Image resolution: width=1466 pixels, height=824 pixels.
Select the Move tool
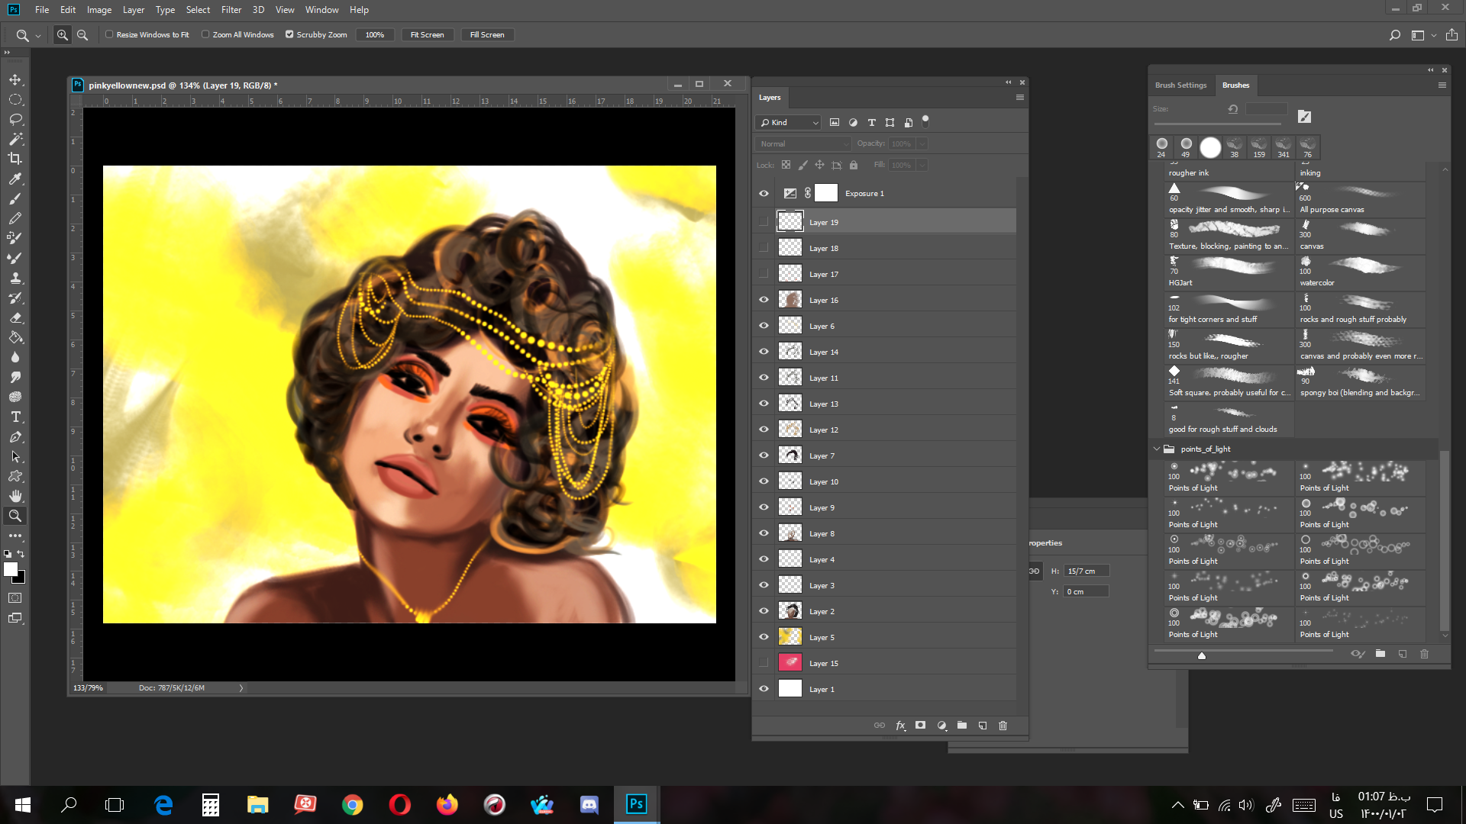15,79
